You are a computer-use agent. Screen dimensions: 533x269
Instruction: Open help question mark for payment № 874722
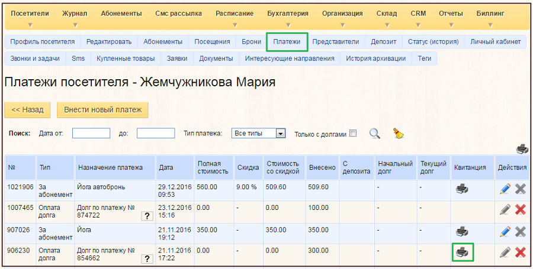point(147,216)
